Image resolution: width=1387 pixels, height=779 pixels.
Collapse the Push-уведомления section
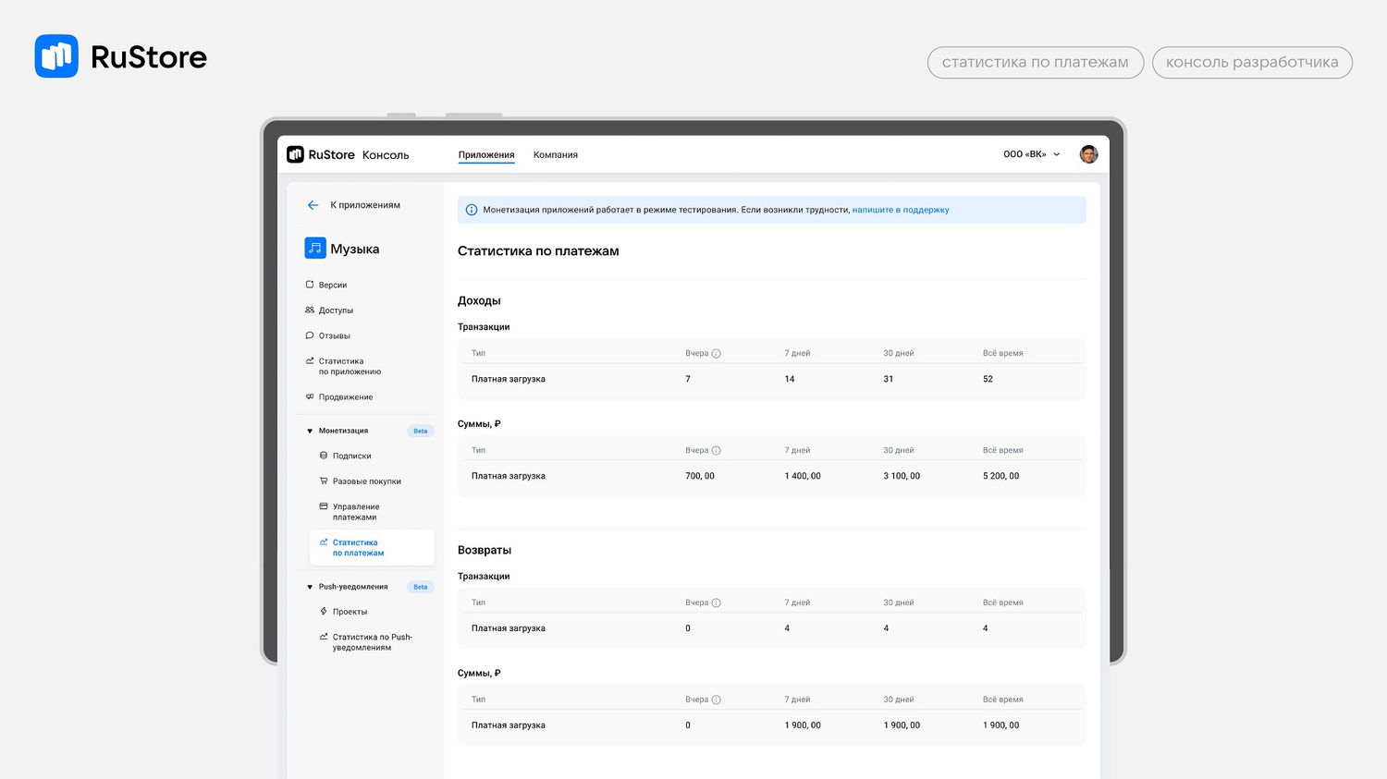click(310, 587)
